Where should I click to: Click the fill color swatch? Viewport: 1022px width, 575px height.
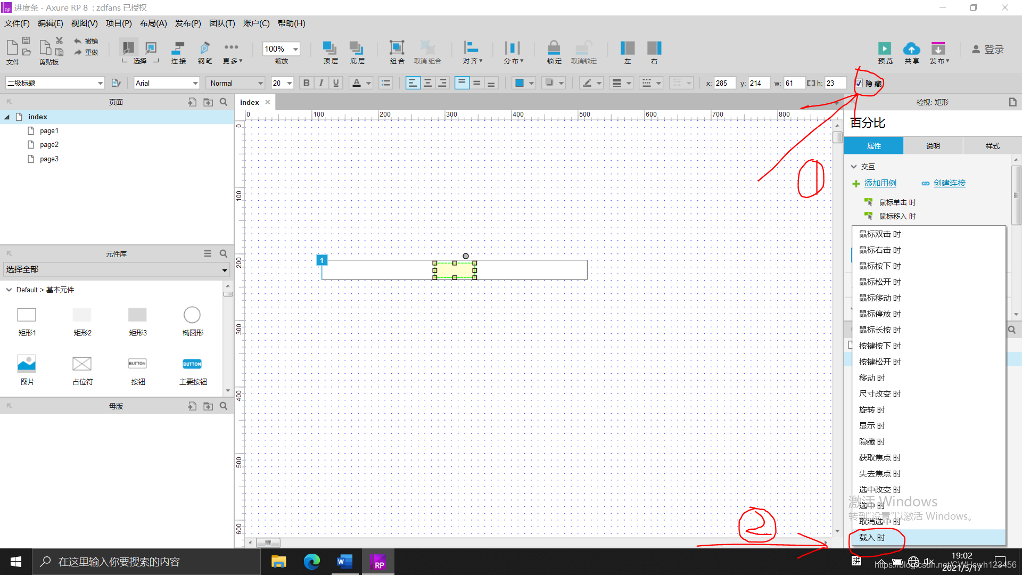pyautogui.click(x=519, y=83)
